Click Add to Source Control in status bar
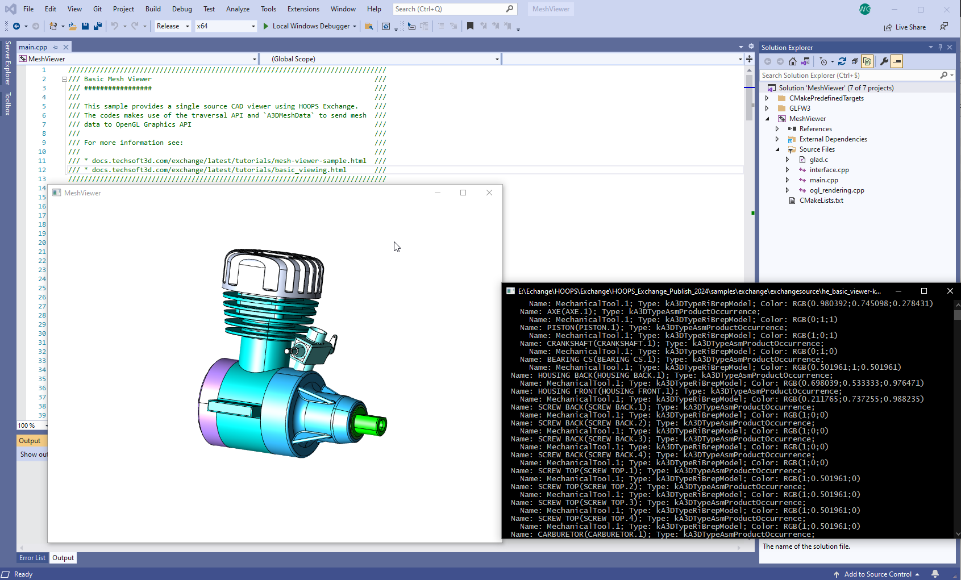The height and width of the screenshot is (580, 961). (x=877, y=574)
